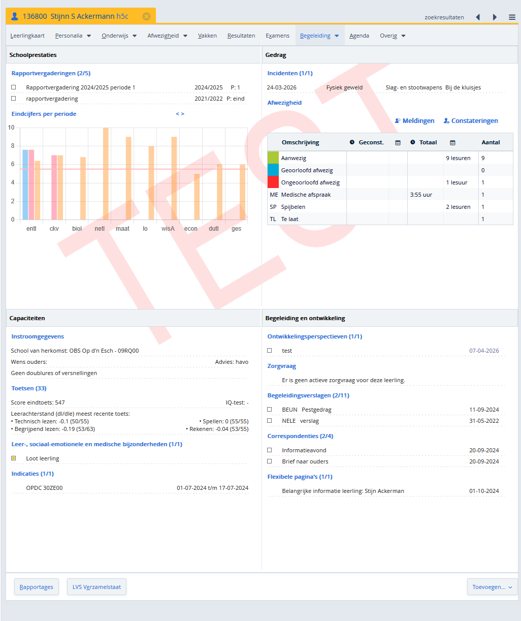Open Eindcijfers per periode link

click(x=44, y=114)
